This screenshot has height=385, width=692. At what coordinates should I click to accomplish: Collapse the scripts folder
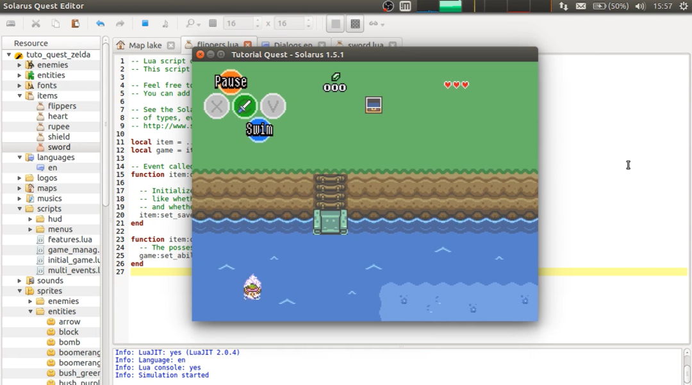coord(19,209)
